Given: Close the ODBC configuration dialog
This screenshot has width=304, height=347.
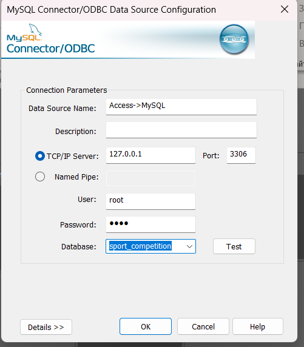Looking at the screenshot, I should [285, 9].
